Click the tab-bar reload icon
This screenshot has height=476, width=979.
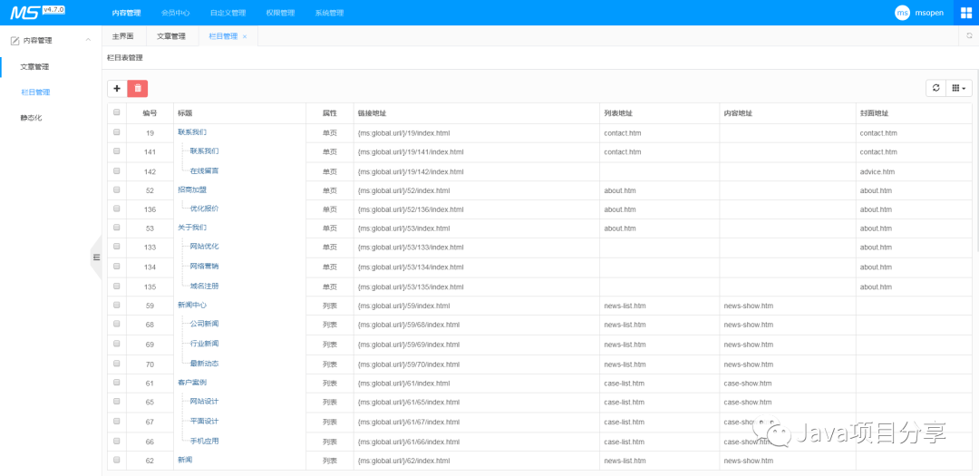(969, 36)
